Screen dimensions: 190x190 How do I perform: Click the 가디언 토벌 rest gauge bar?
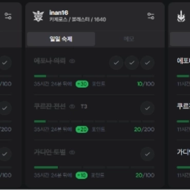pyautogui.click(x=94, y=167)
